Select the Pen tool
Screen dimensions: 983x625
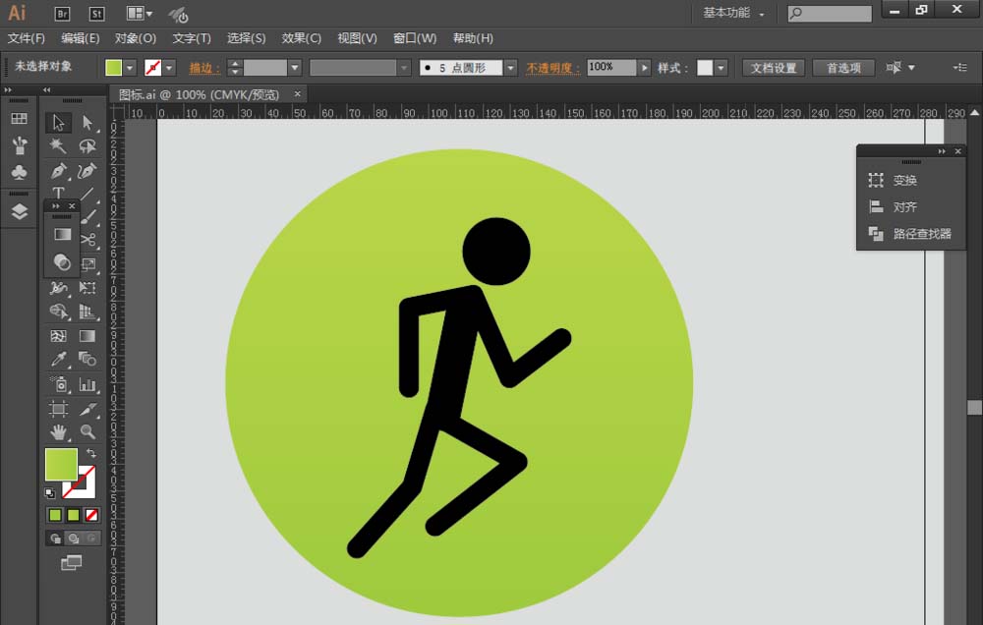(58, 171)
